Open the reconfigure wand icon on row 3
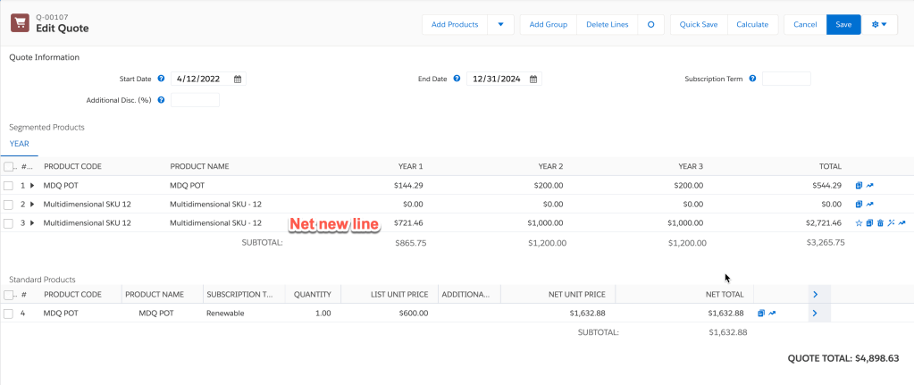The image size is (914, 385). pos(891,223)
